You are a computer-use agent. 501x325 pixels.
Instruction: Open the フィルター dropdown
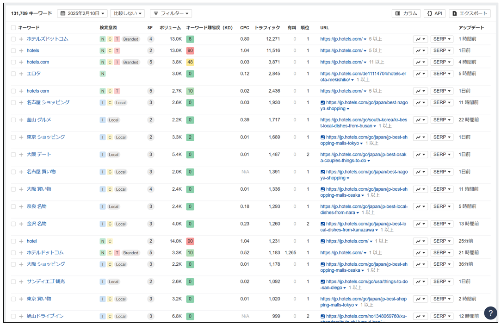point(171,13)
